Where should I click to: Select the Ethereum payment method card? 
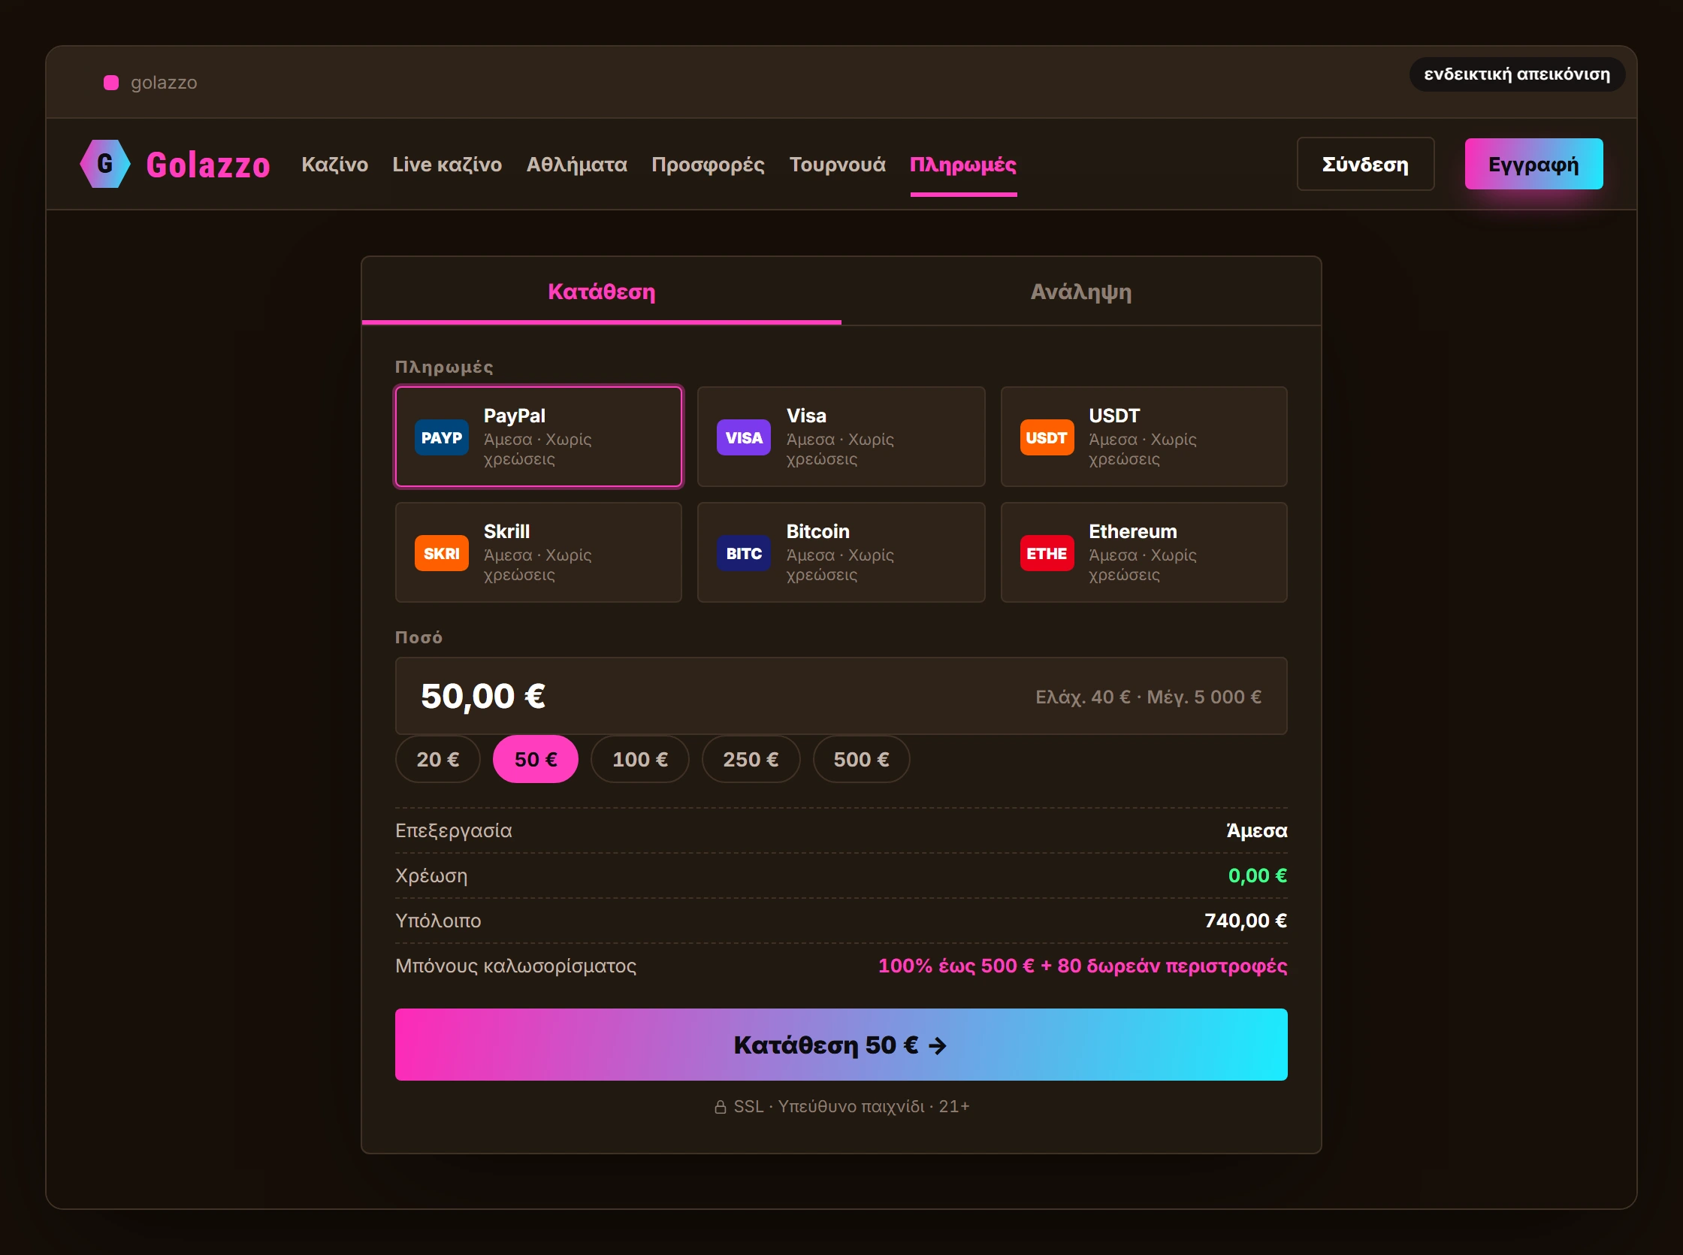pyautogui.click(x=1144, y=552)
